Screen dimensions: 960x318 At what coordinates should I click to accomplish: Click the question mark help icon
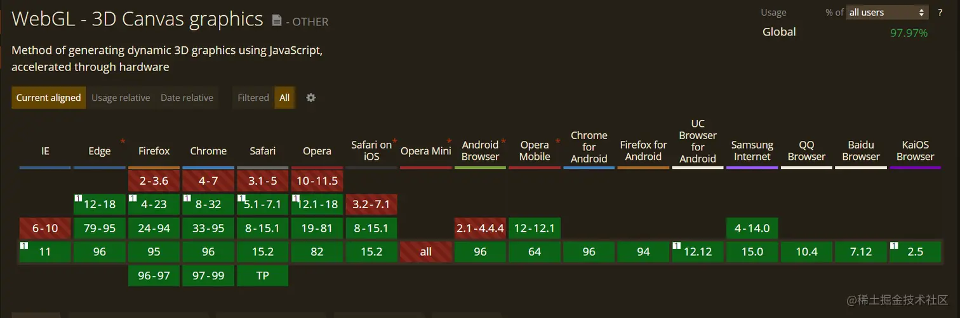940,12
